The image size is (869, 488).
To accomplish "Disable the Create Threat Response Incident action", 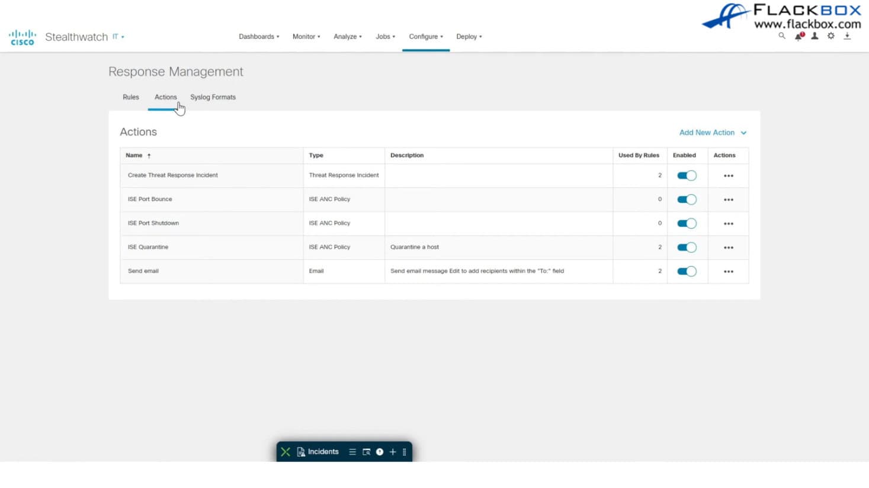I will (x=687, y=176).
